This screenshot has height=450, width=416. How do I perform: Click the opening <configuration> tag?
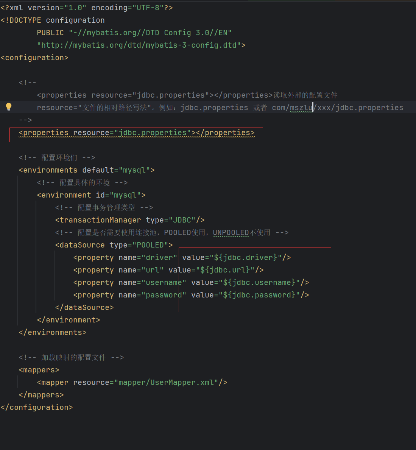coord(34,58)
